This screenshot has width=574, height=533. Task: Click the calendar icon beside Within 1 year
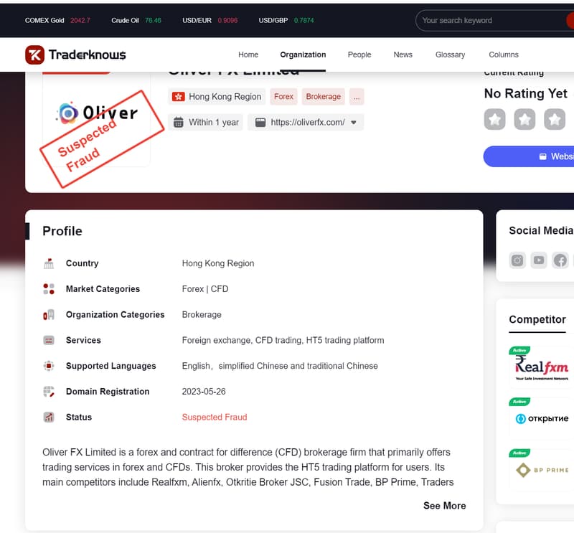point(178,122)
